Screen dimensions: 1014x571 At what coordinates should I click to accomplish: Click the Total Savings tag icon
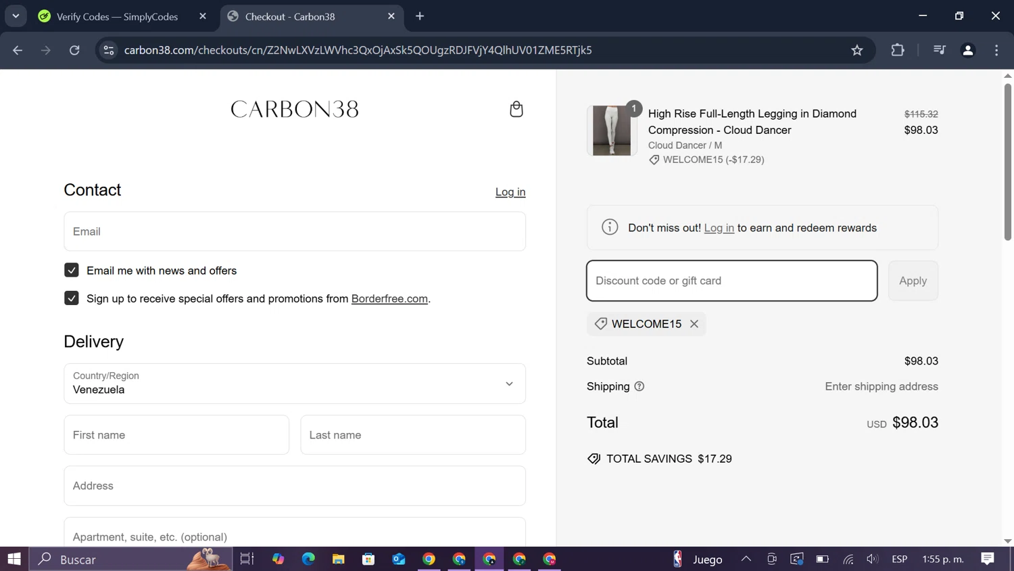click(594, 459)
